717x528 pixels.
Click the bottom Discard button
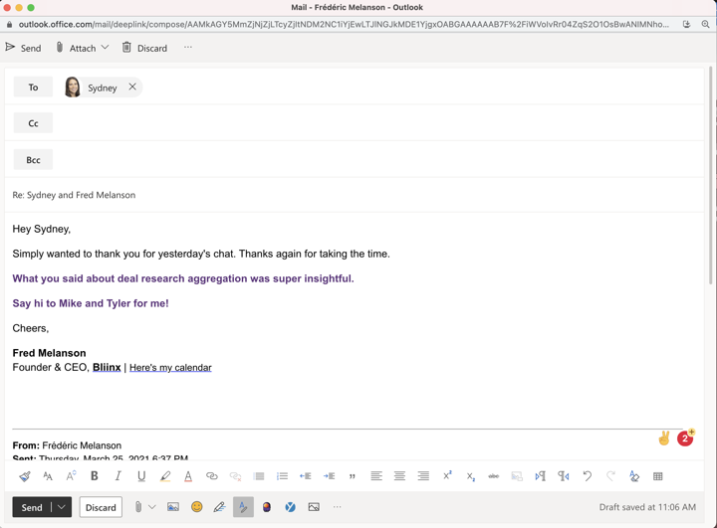pyautogui.click(x=101, y=507)
